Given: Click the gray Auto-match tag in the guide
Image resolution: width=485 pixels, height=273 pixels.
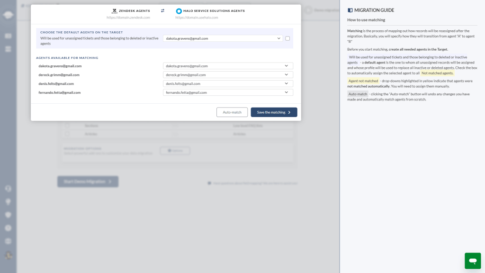Looking at the screenshot, I should tap(358, 94).
